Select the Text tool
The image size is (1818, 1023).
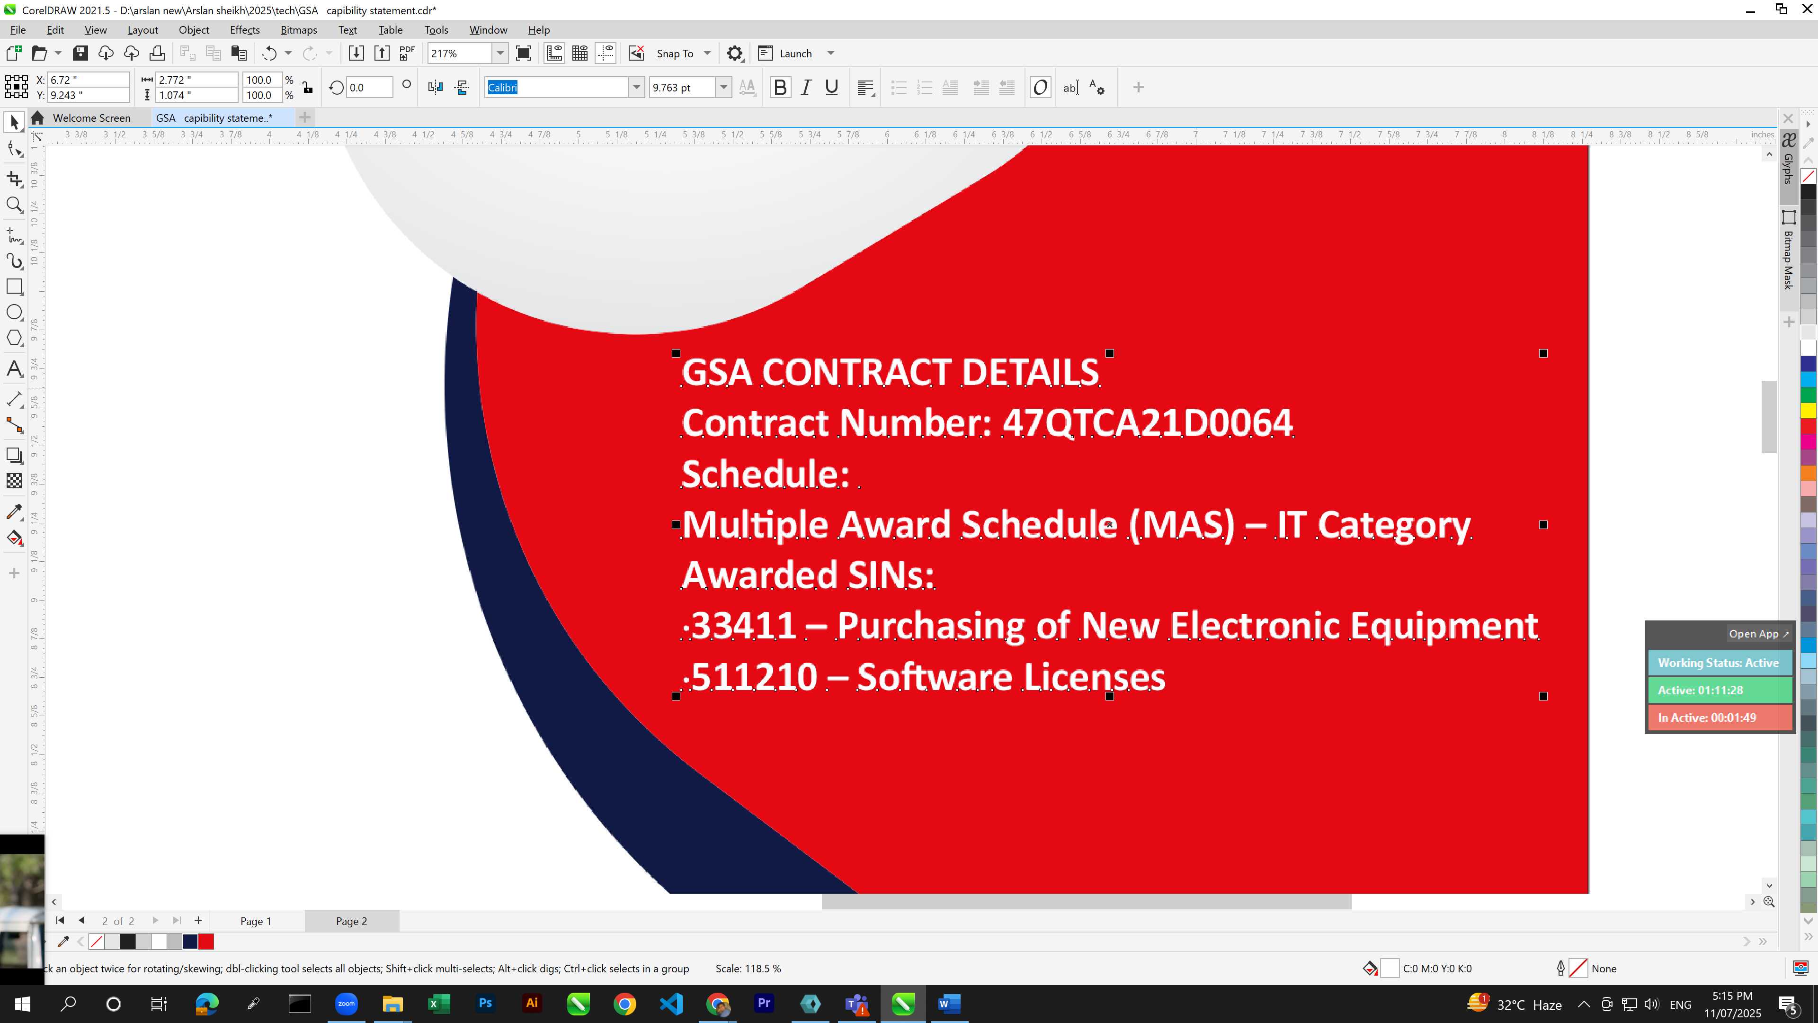coord(14,368)
